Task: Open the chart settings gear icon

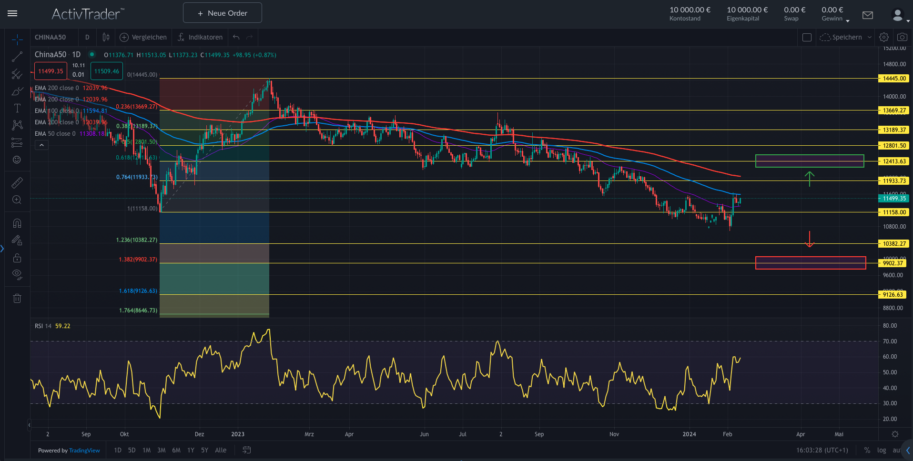Action: 883,37
